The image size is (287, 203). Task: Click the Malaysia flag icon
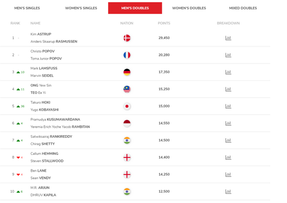[x=127, y=89]
